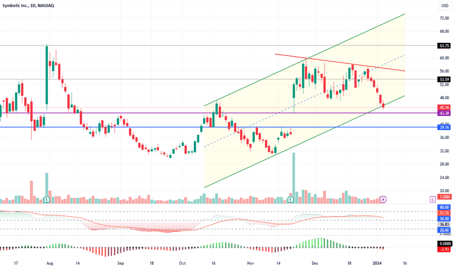The image size is (454, 268).
Task: Click the 50.00 RSI midline label
Action: pyautogui.click(x=444, y=219)
